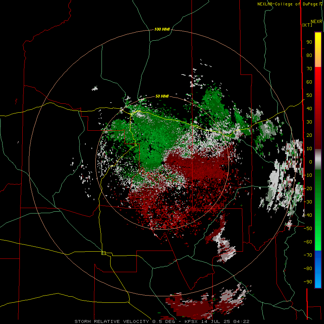Click the [KT] units label

(307, 25)
